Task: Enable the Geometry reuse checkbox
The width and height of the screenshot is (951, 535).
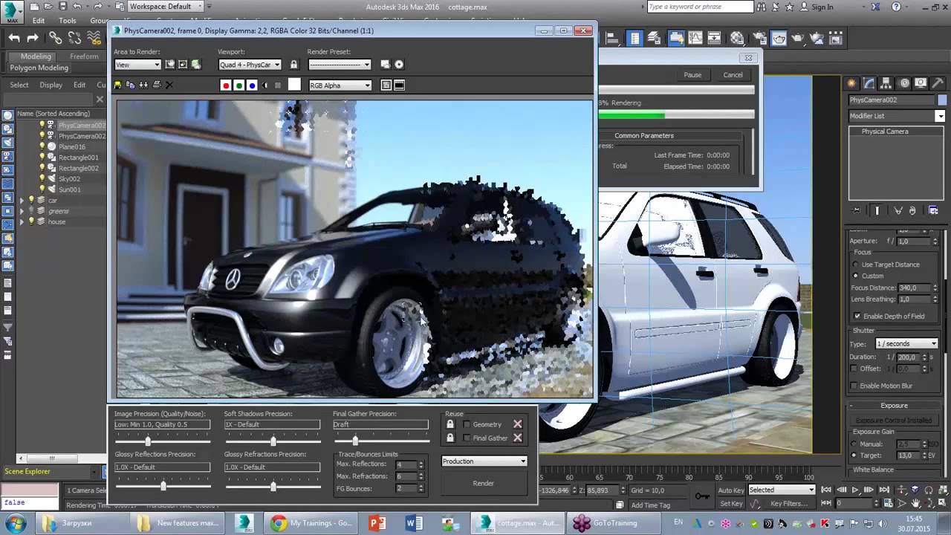Action: point(467,424)
